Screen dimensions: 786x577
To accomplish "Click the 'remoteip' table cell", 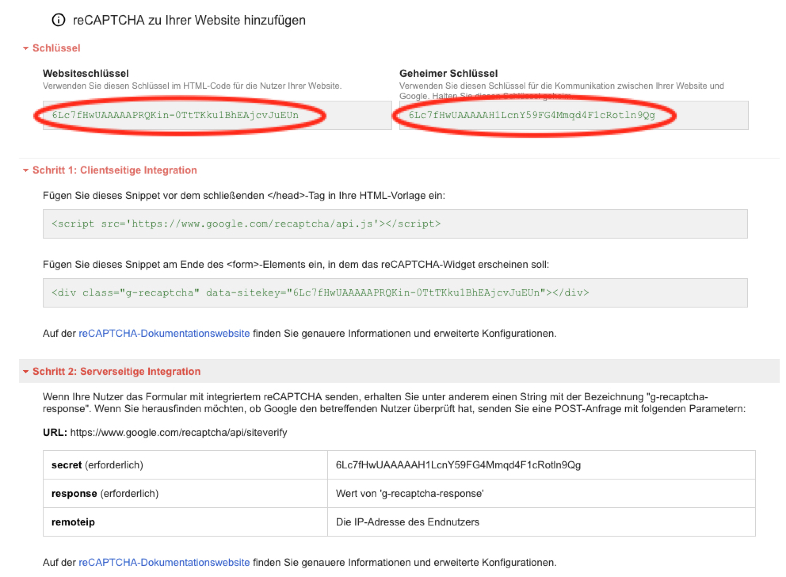I will 185,522.
